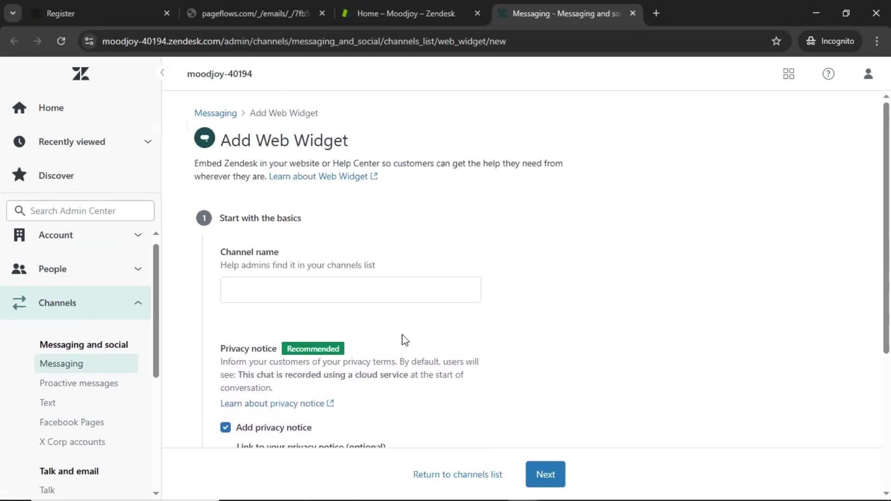The image size is (891, 501).
Task: Click the Messaging breadcrumb link
Action: 215,113
